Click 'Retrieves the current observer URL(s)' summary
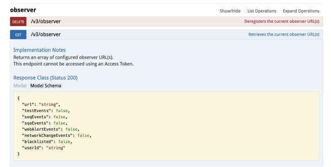 [284, 35]
